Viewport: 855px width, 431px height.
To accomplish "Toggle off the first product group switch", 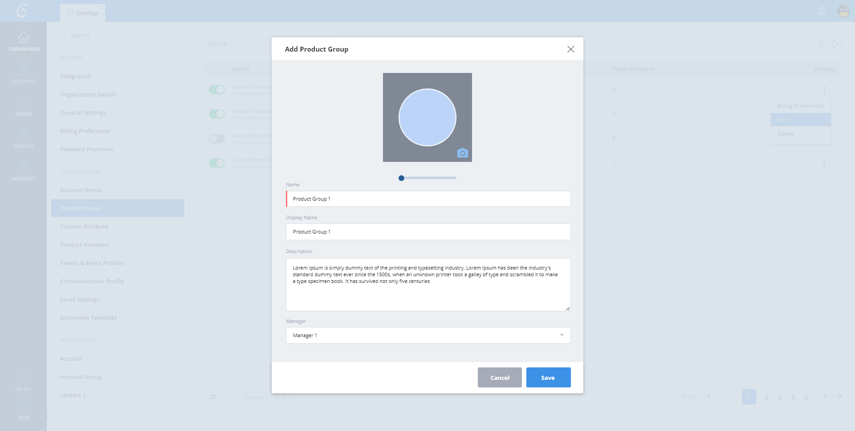I will coord(217,90).
